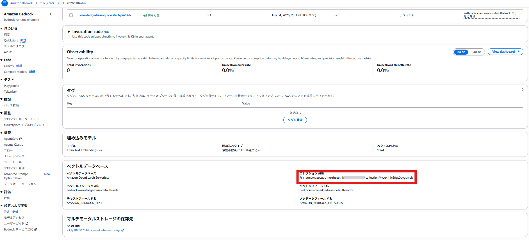Open Quotas in the sidebar
The height and width of the screenshot is (240, 529).
coord(9,66)
